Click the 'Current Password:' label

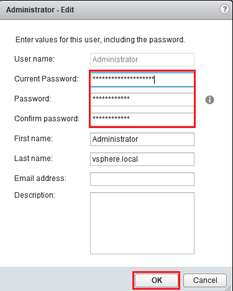point(46,79)
